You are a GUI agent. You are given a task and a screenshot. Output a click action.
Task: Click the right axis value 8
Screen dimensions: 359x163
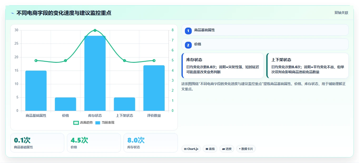173,30
